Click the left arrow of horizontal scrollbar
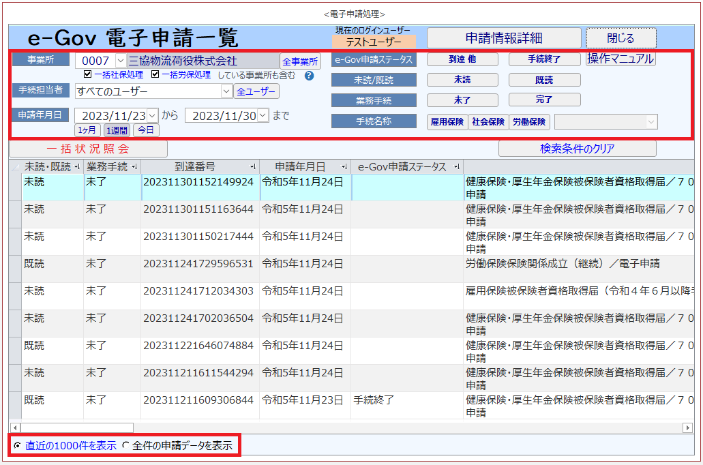Viewport: 703px width, 465px height. click(15, 427)
